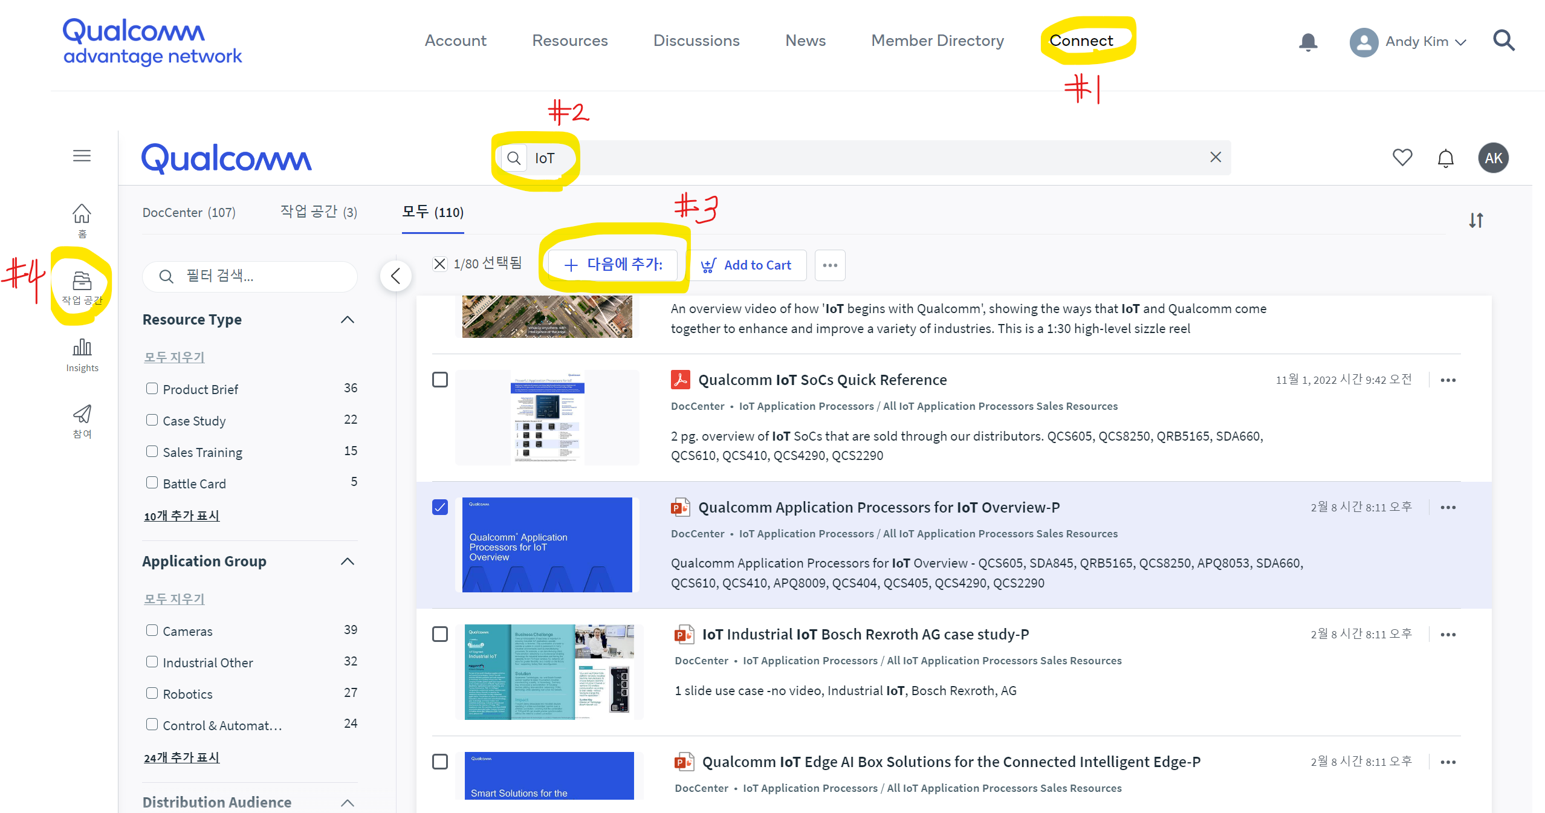Switch to the DocCenter (107) tab

pos(189,213)
